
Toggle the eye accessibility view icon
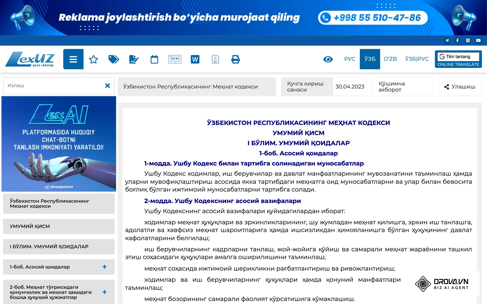[x=328, y=59]
